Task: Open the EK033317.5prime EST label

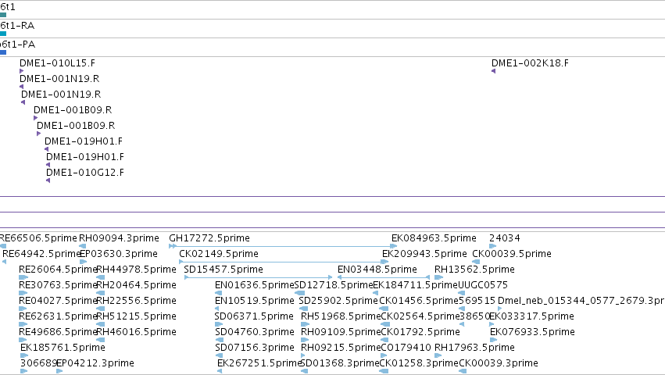Action: point(532,316)
